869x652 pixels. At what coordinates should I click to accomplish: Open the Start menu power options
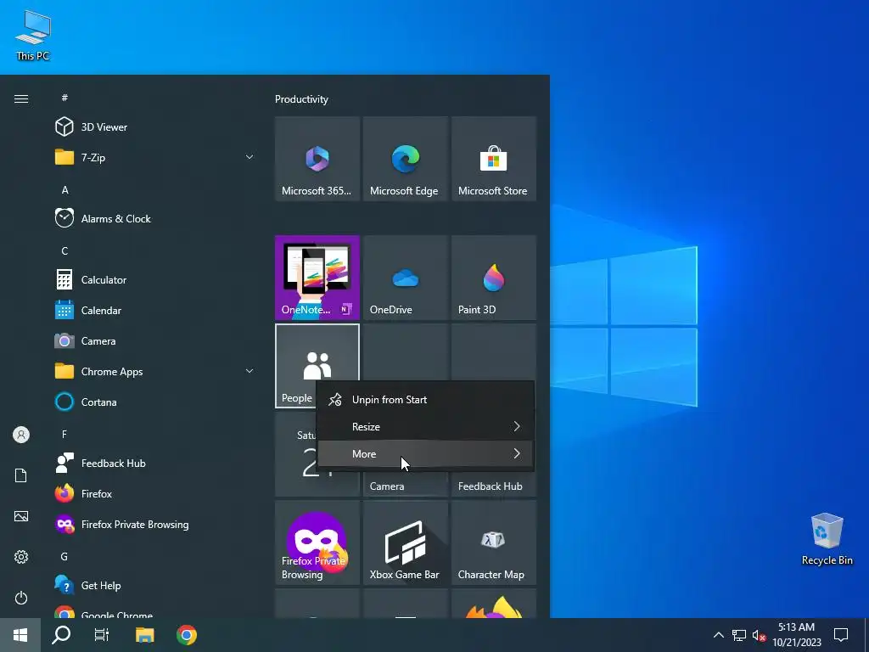[x=21, y=598]
